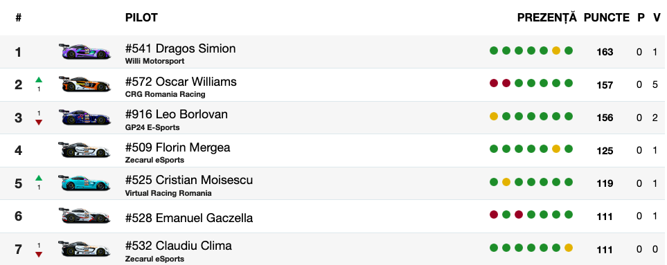The width and height of the screenshot is (667, 265).
Task: Open the Virtual Racing Romania team link
Action: point(168,193)
